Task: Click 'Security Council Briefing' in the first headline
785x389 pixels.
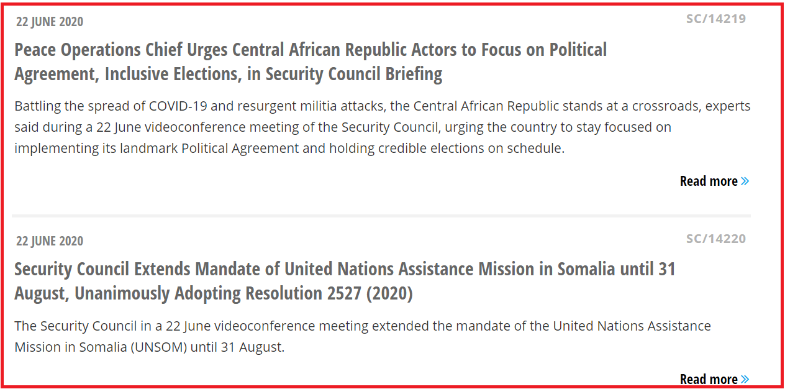Action: point(354,74)
